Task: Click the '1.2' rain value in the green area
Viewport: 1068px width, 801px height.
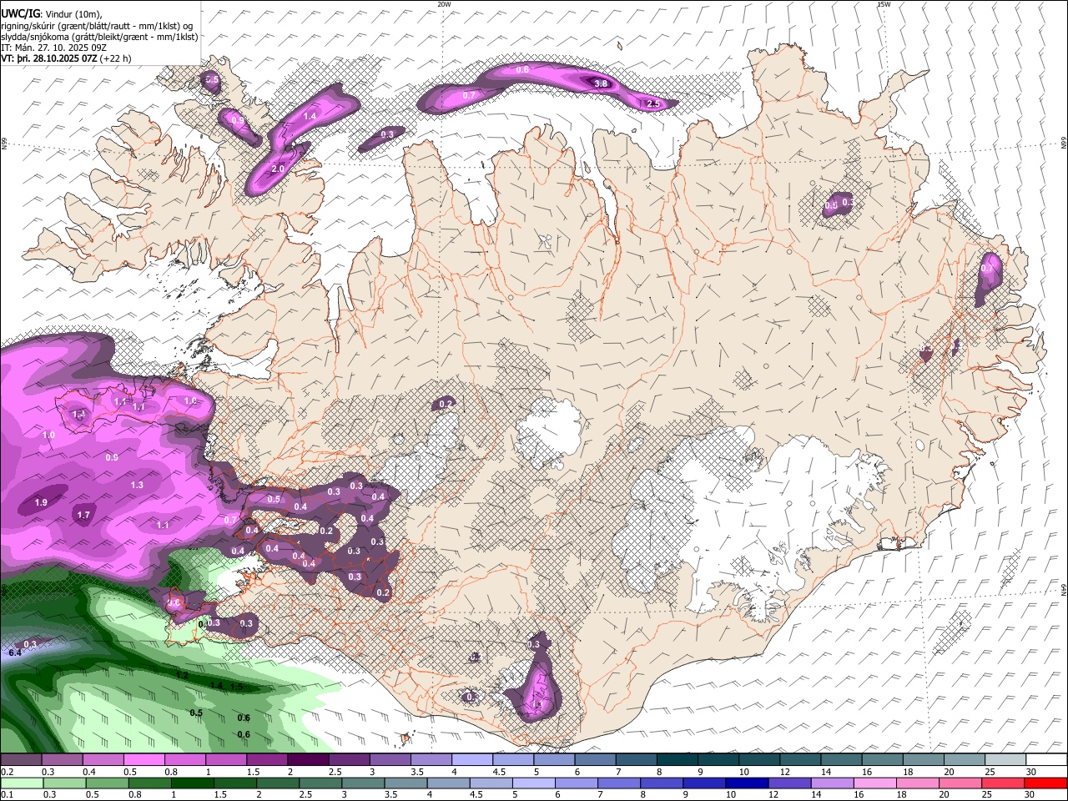Action: pos(182,674)
